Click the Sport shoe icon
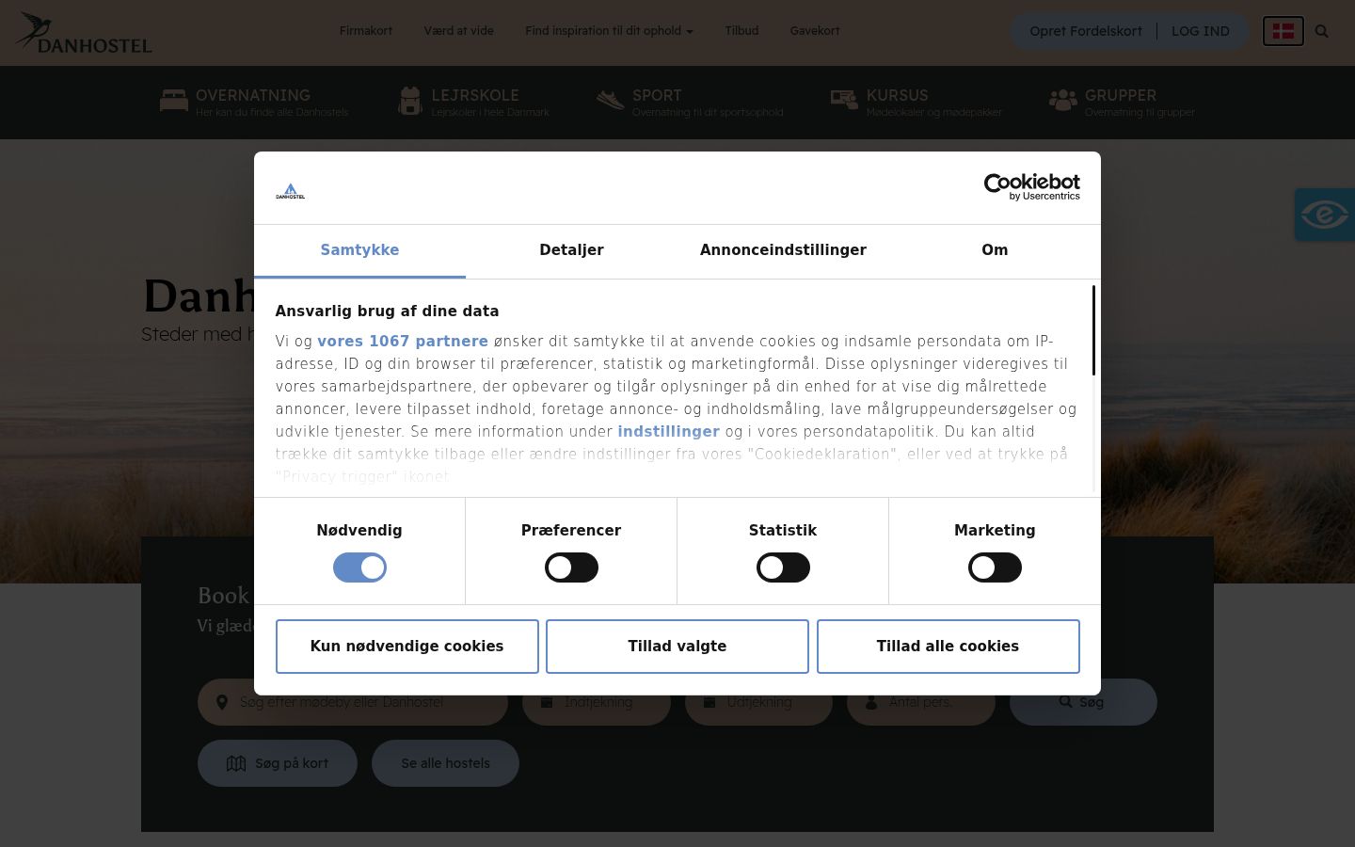1355x847 pixels. pos(610,100)
